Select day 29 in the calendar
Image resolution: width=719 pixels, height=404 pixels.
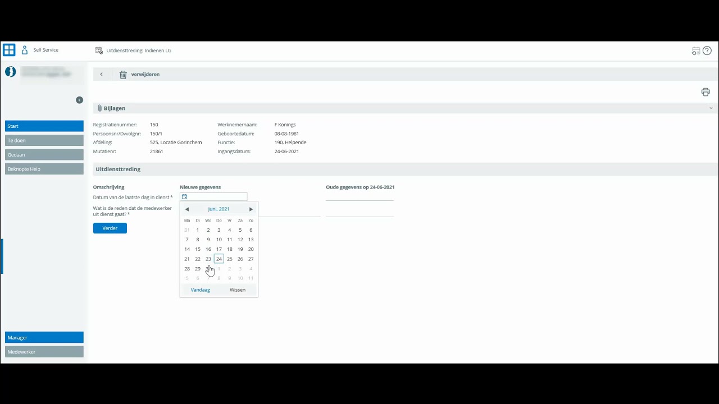click(x=198, y=269)
